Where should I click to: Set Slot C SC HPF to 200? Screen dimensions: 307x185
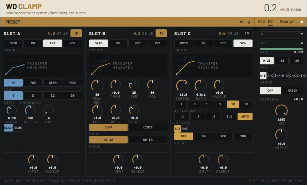tap(243, 136)
